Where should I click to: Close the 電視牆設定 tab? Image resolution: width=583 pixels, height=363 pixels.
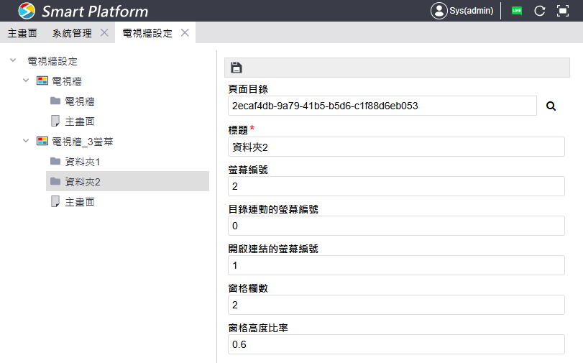coord(185,33)
